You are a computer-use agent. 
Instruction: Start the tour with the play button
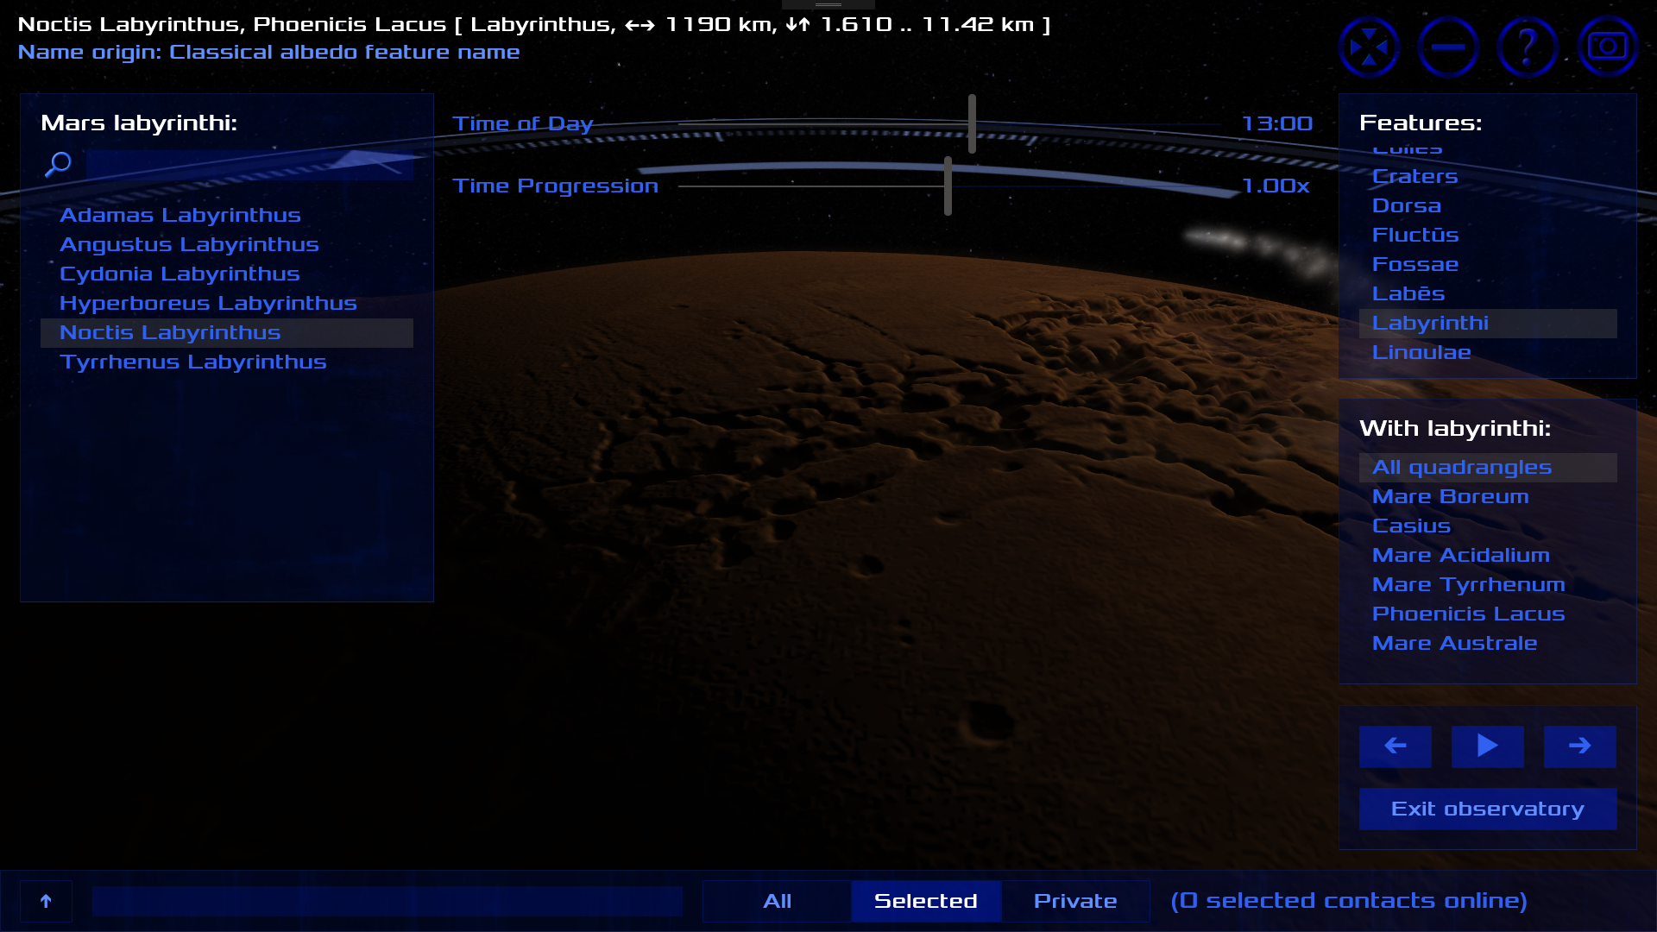tap(1487, 746)
